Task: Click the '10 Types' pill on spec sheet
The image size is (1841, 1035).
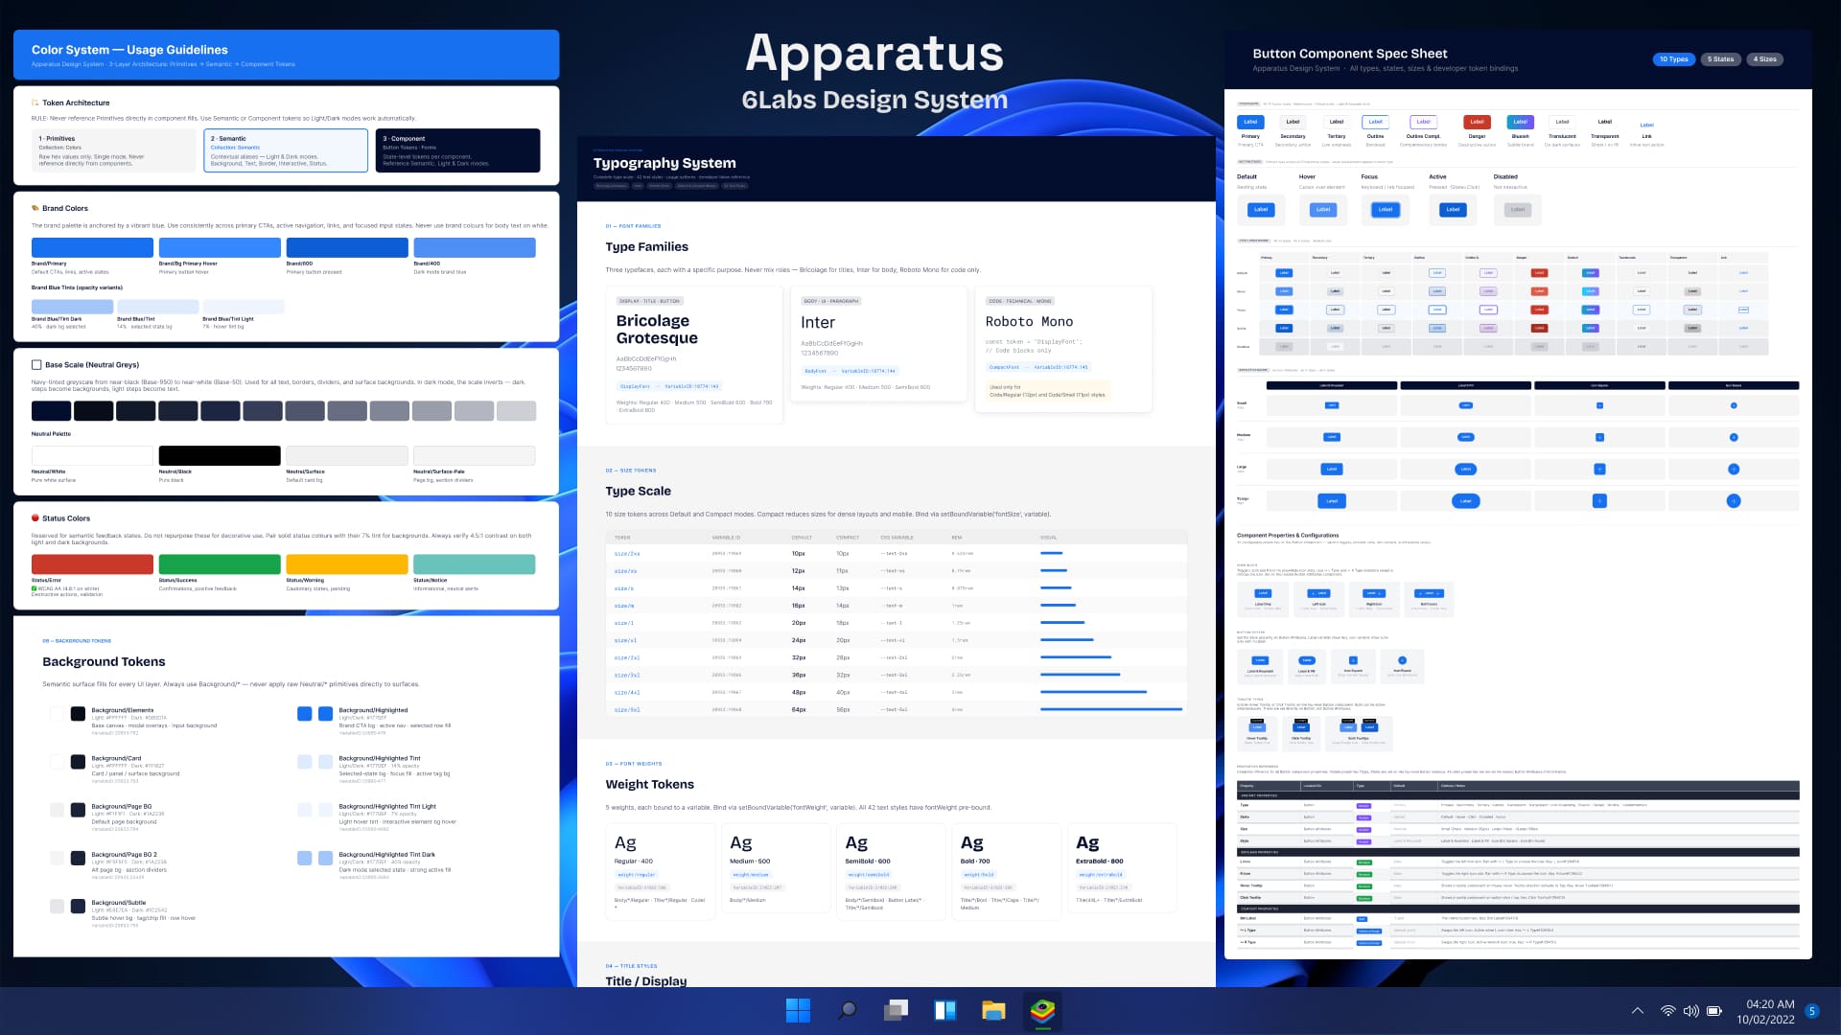Action: pos(1674,59)
